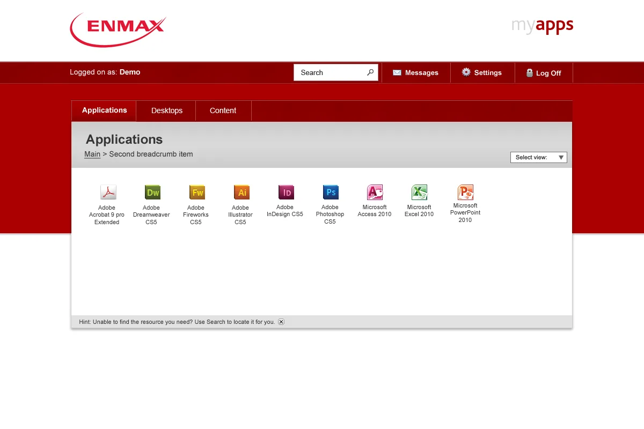The height and width of the screenshot is (429, 644).
Task: Click 'Second breadcrumb item' text
Action: click(151, 154)
